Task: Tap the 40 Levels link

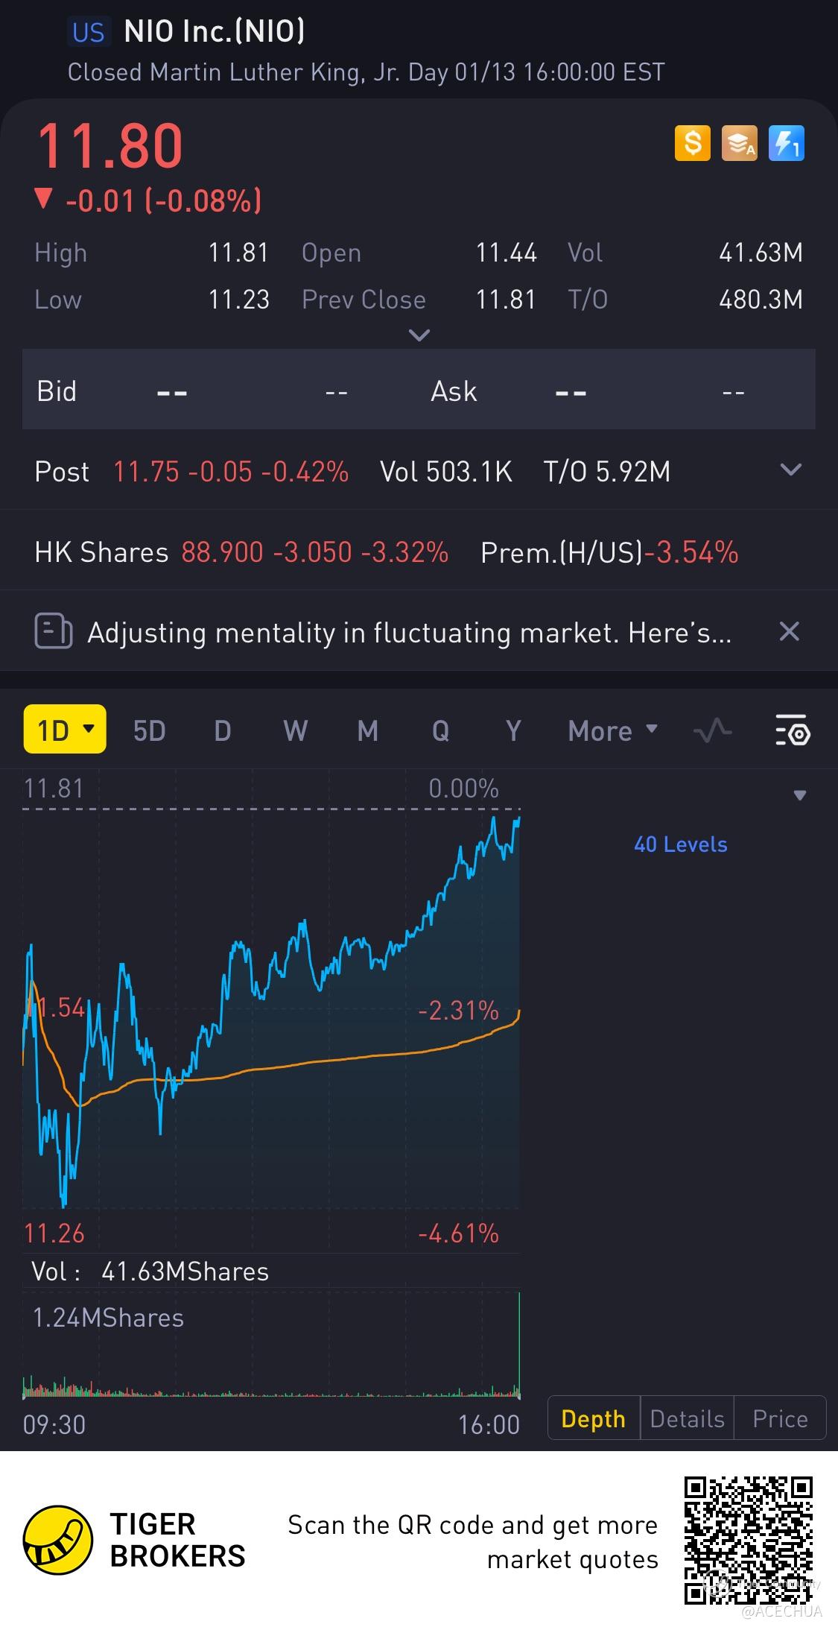Action: coord(680,844)
